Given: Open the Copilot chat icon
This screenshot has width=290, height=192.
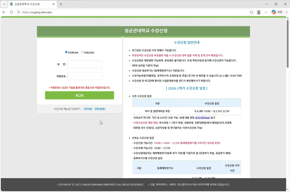Looking at the screenshot, I should tap(274, 12).
